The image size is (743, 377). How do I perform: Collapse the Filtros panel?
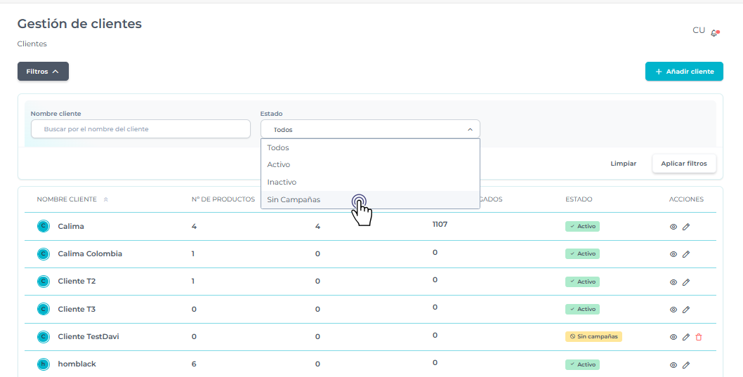click(43, 72)
